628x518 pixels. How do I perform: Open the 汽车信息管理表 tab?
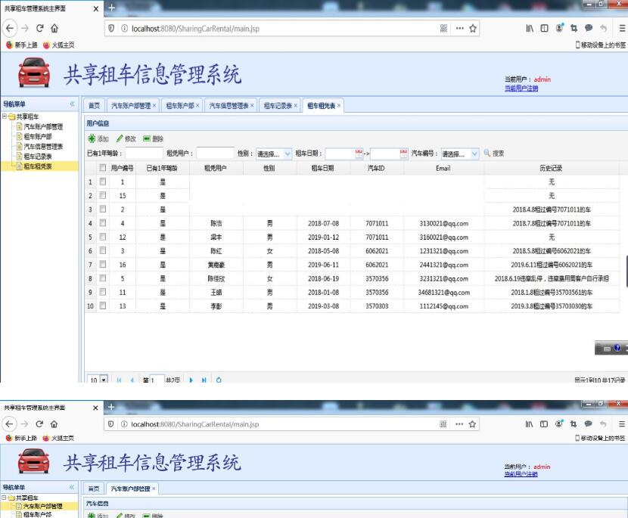[230, 106]
